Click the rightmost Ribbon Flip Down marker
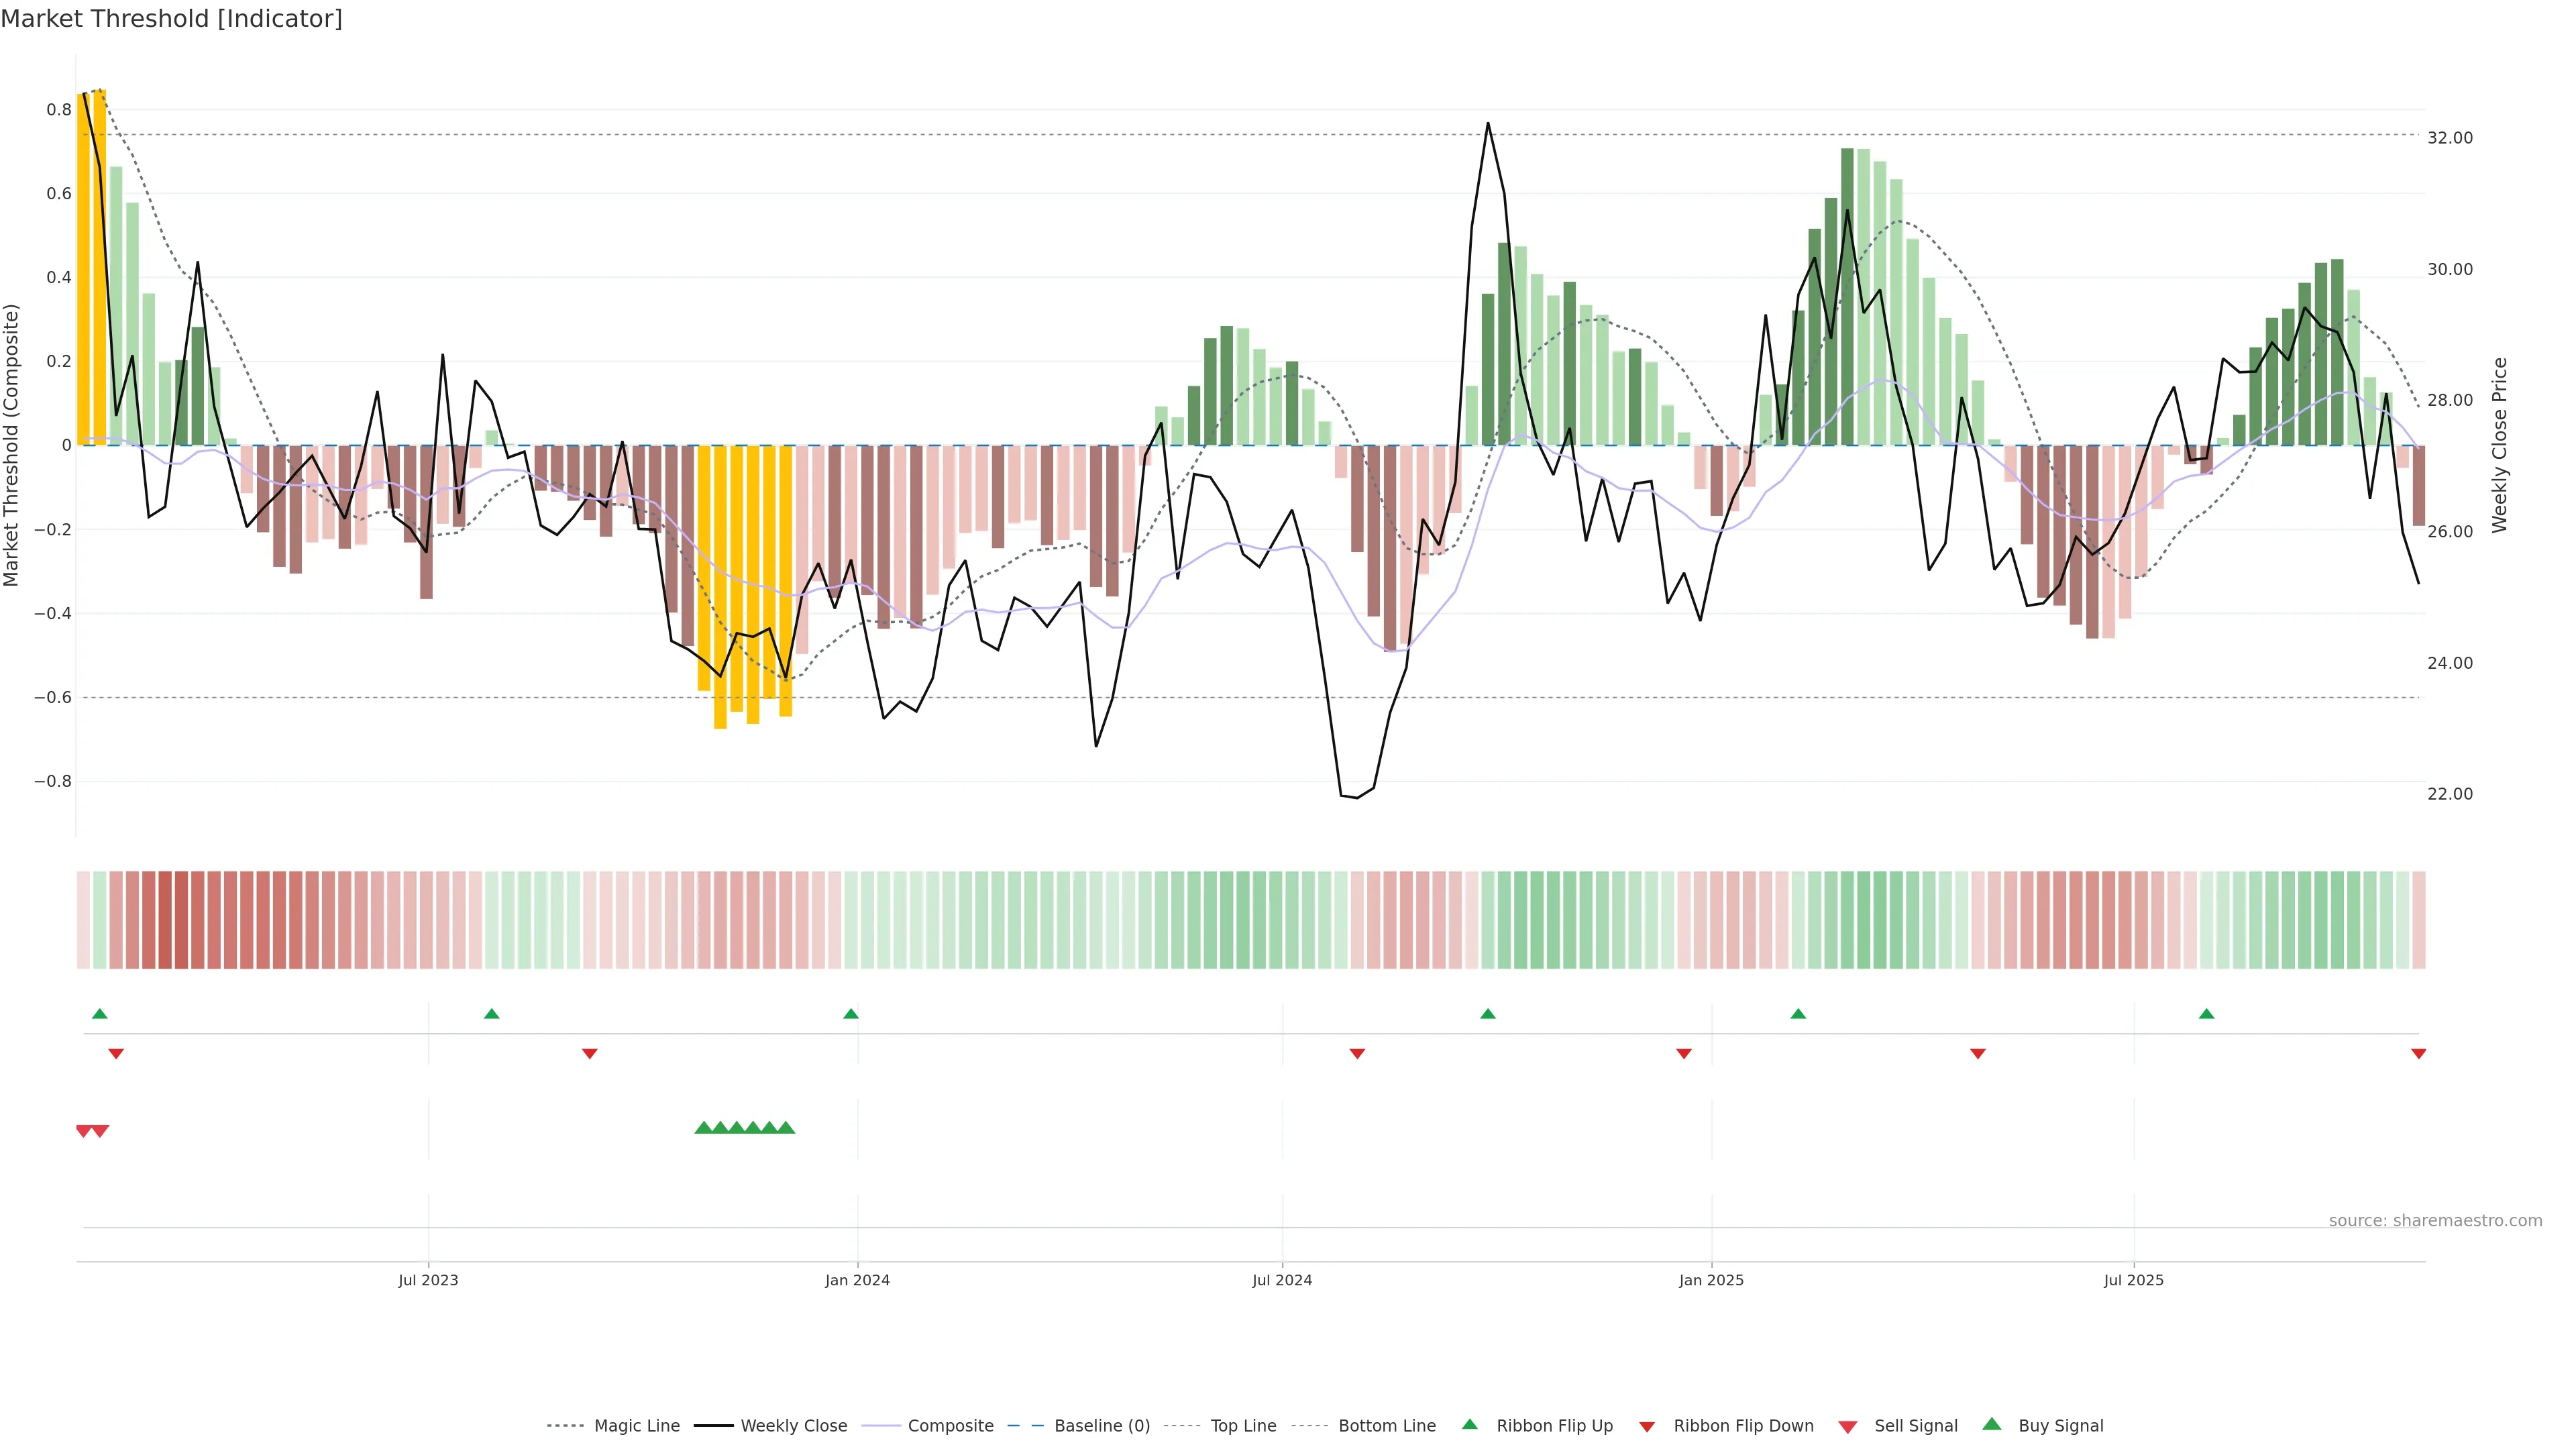The image size is (2576, 1449). [x=2418, y=1054]
